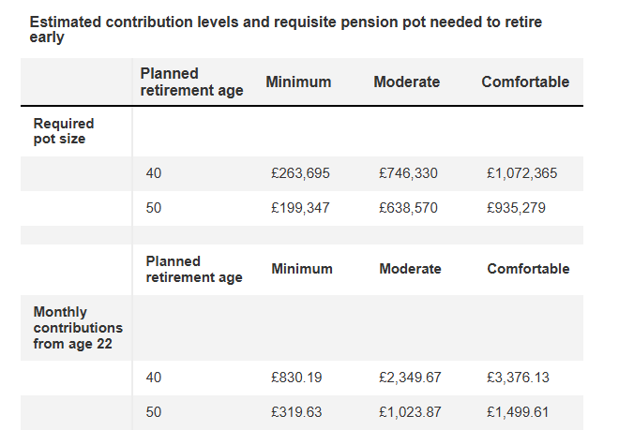This screenshot has height=445, width=634.
Task: Select the £1,072,365 comfortable pot value
Action: tap(521, 173)
